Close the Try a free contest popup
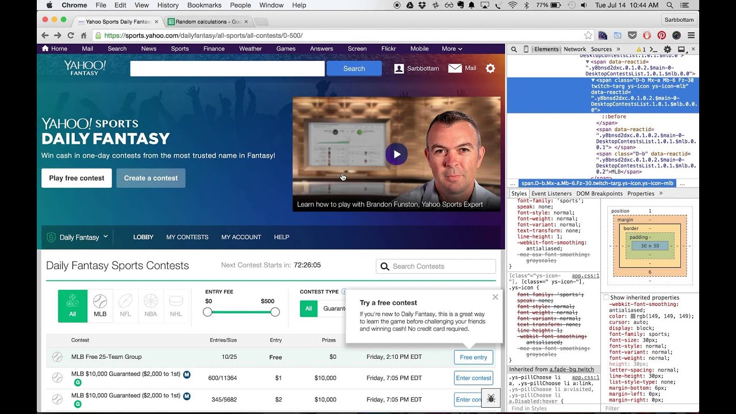This screenshot has height=414, width=736. 495,297
